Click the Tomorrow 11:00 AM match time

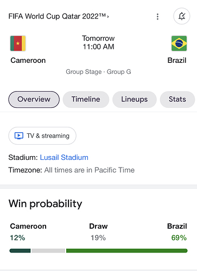coord(98,42)
